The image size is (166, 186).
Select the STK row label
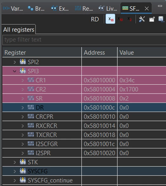(x=33, y=162)
